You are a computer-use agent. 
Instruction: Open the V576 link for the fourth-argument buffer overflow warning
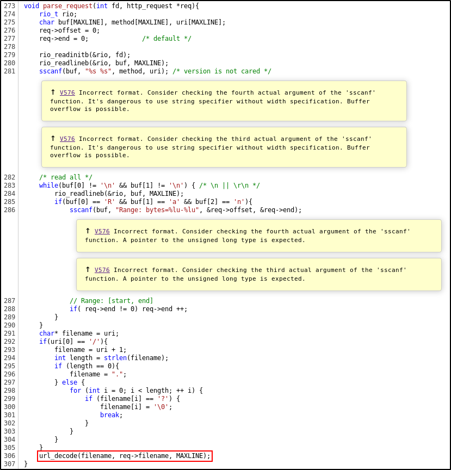67,93
